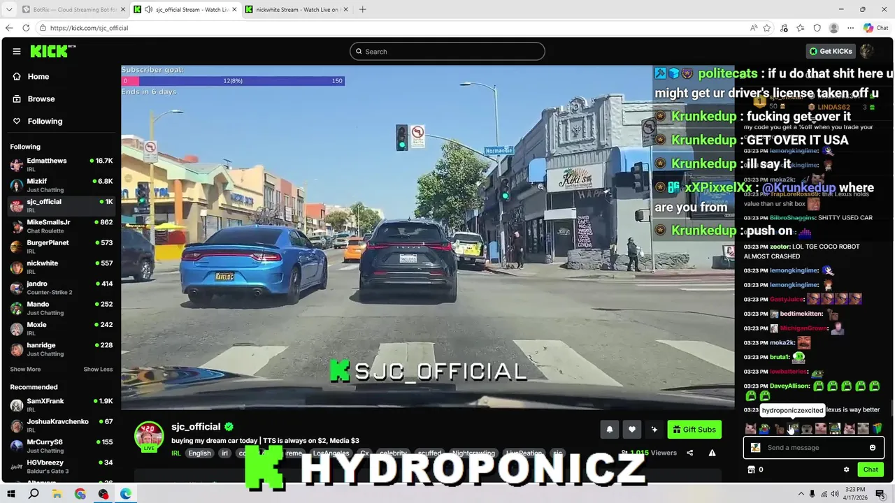This screenshot has height=503, width=895.
Task: Click the sparkle subscribe icon button
Action: (654, 430)
